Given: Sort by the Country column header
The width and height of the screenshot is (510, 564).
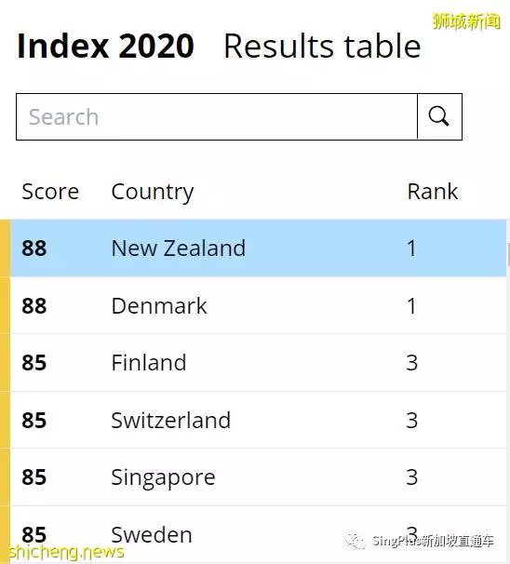Looking at the screenshot, I should click(x=153, y=193).
